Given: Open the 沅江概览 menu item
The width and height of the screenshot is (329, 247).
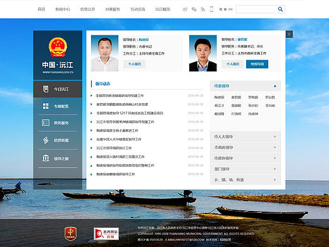Looking at the screenshot, I should tap(163, 9).
